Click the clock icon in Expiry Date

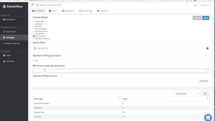35,48
